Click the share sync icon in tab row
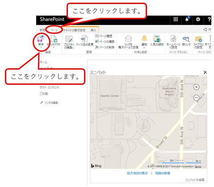 tap(206, 29)
